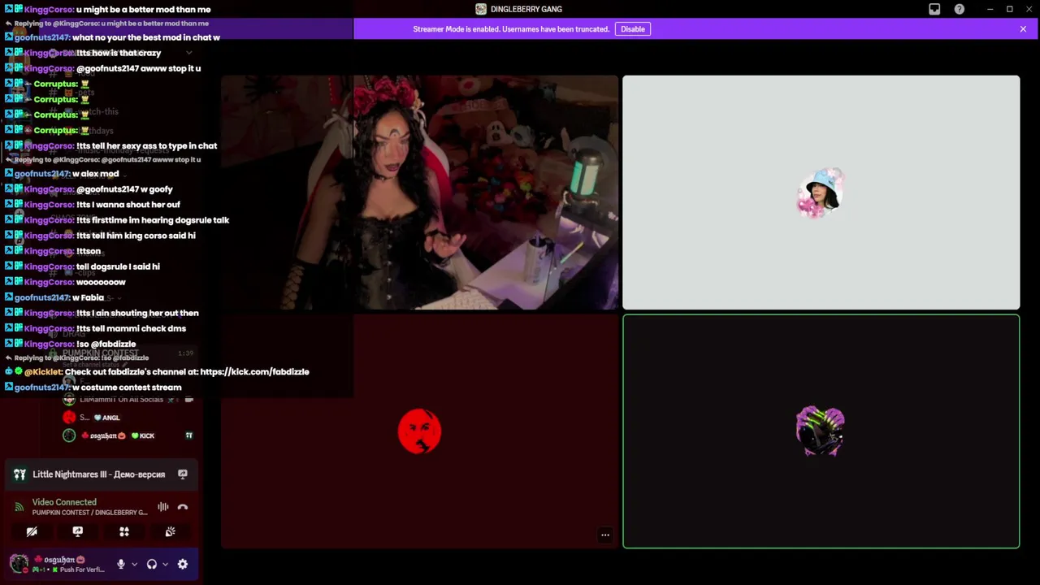Click chat message "w costume contest stream"
The width and height of the screenshot is (1040, 585).
[x=127, y=388]
